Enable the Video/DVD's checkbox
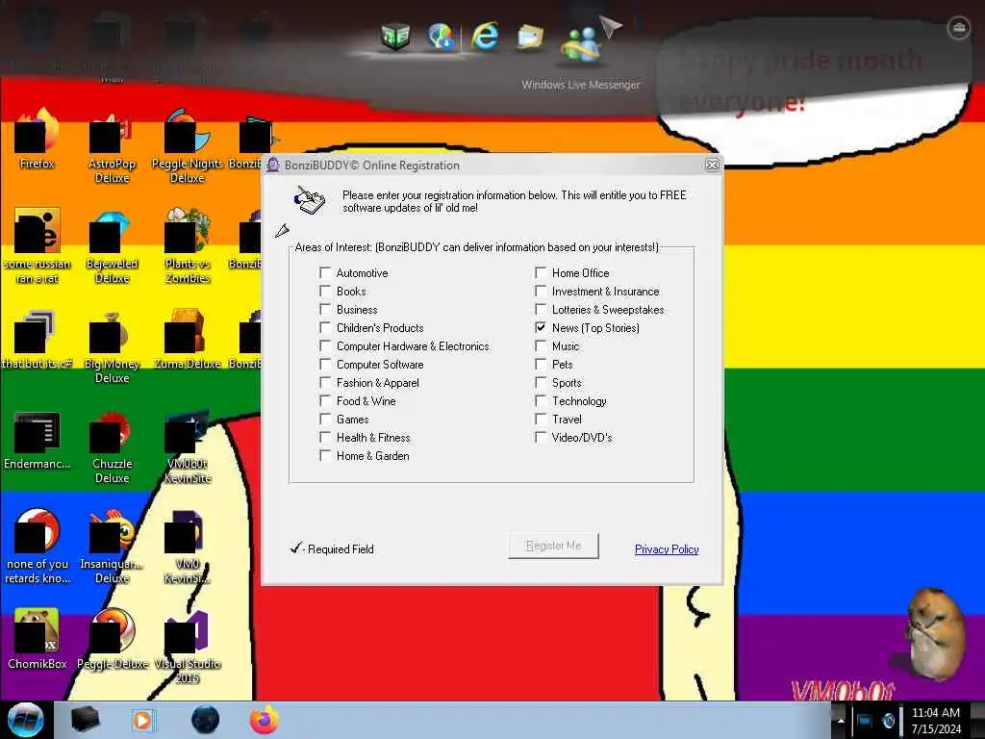Viewport: 985px width, 739px height. 541,437
